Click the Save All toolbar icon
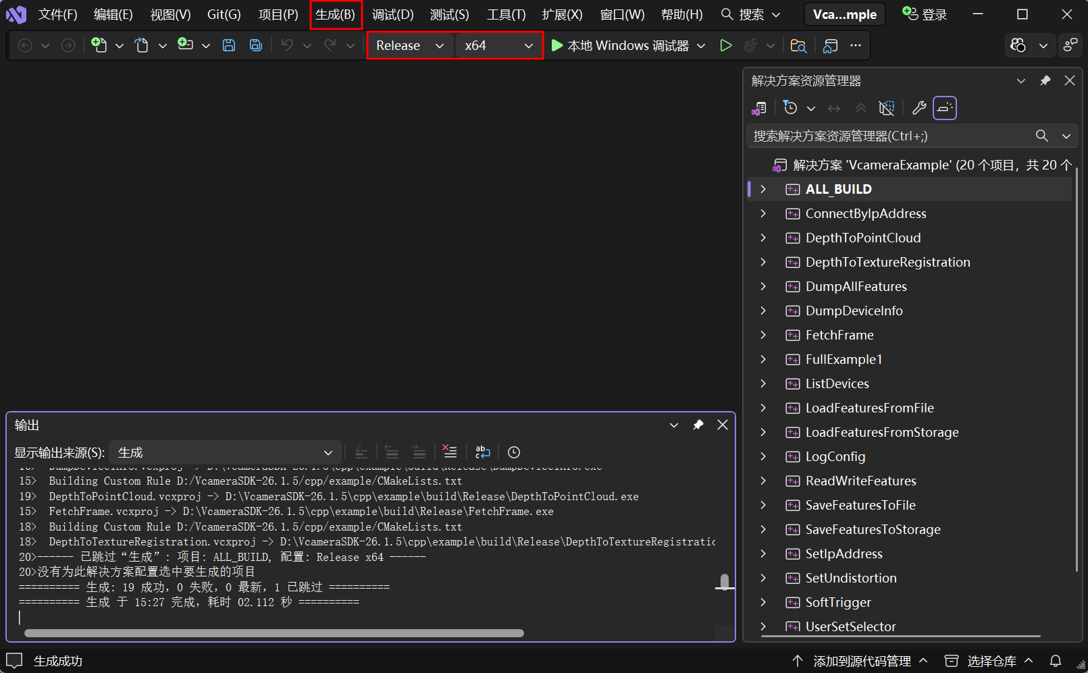The width and height of the screenshot is (1088, 673). [x=256, y=45]
